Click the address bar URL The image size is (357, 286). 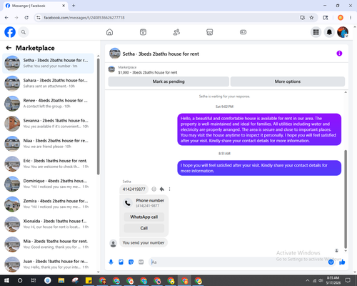tap(84, 18)
